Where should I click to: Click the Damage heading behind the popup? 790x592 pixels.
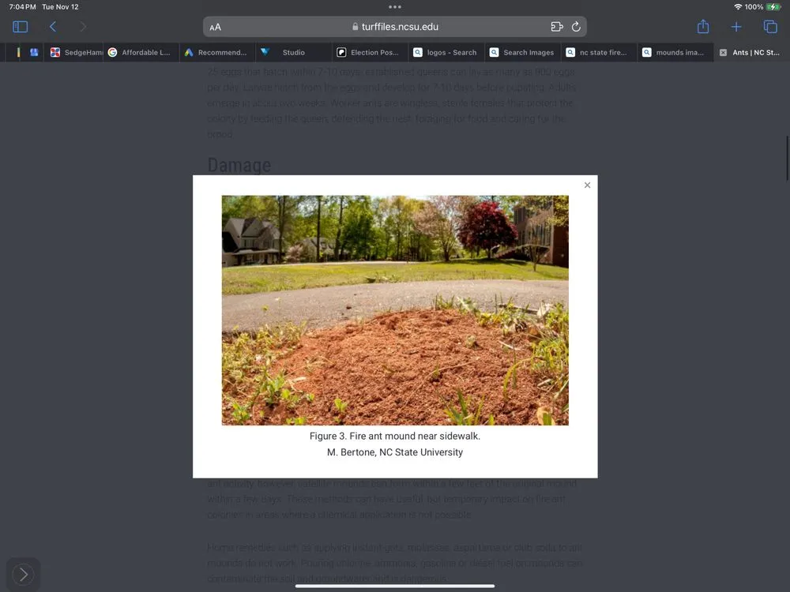tap(239, 165)
